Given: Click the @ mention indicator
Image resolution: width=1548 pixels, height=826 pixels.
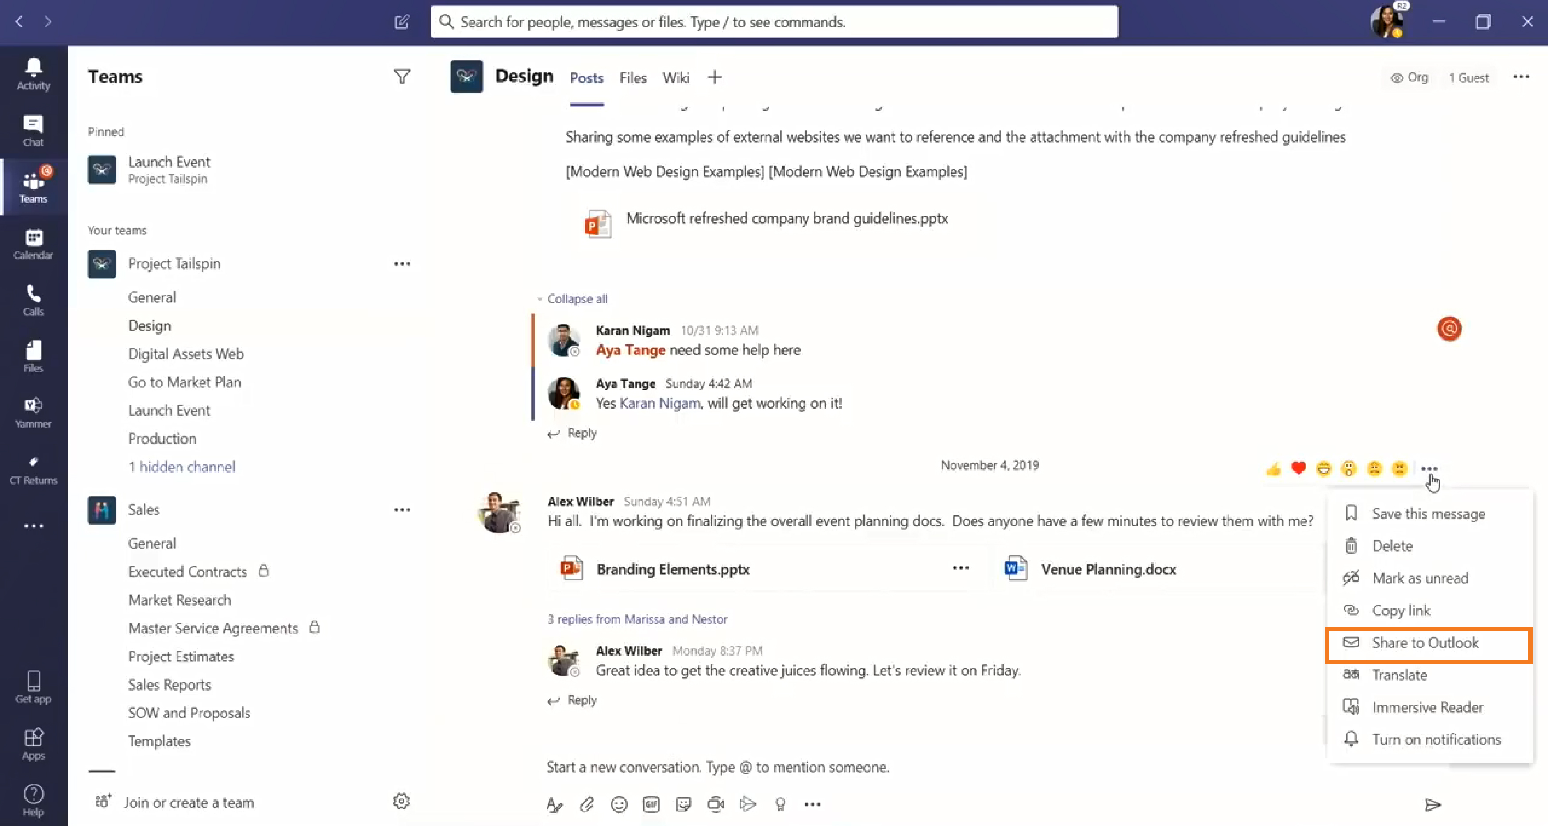Looking at the screenshot, I should pyautogui.click(x=1449, y=329).
